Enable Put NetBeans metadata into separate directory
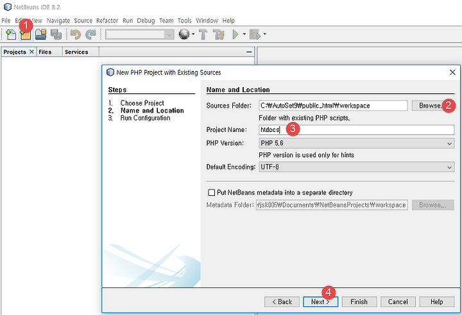 [211, 192]
